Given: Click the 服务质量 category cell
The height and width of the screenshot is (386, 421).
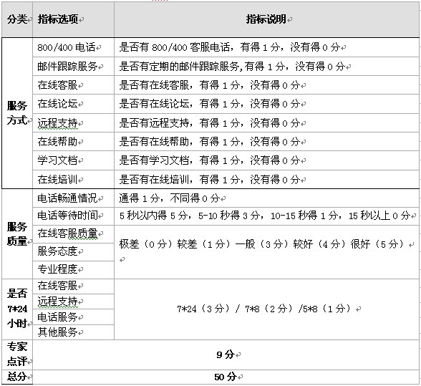Looking at the screenshot, I should 17,234.
